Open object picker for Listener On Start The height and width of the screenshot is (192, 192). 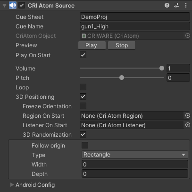click(187, 125)
